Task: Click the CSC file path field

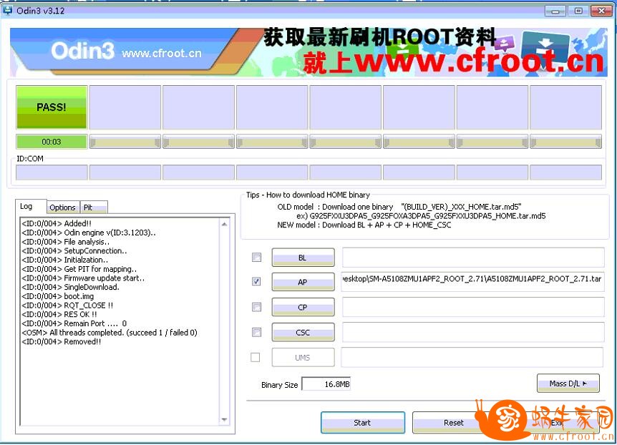Action: coord(473,332)
